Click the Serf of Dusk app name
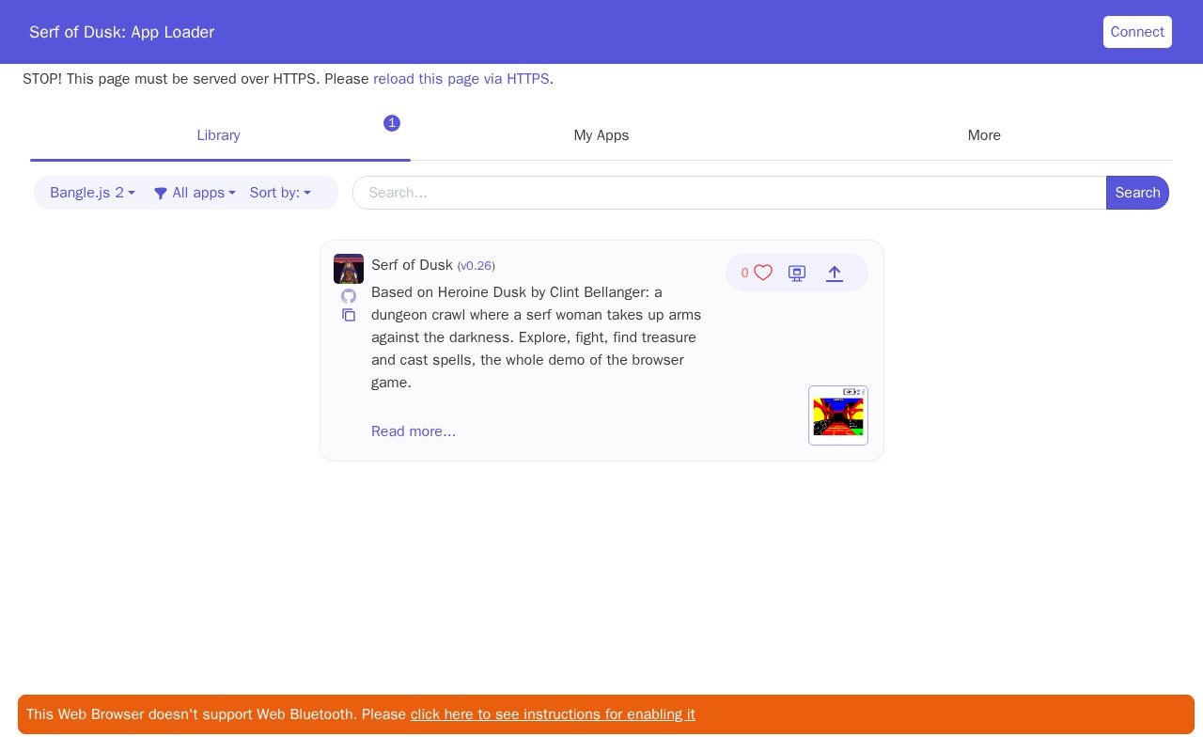 point(412,265)
